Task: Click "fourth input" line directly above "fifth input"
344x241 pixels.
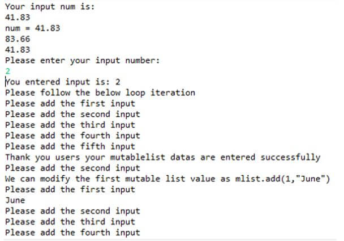Action: coord(72,136)
